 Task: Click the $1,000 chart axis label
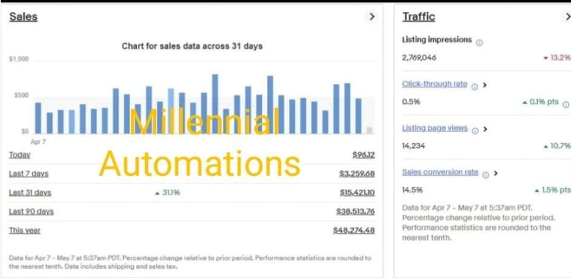coord(19,59)
